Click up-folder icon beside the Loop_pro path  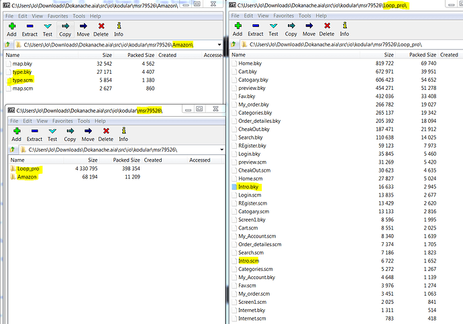(x=234, y=45)
